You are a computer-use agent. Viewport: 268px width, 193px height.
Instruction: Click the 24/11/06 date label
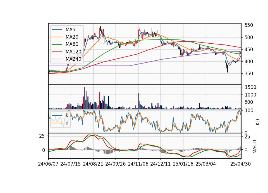[138, 164]
